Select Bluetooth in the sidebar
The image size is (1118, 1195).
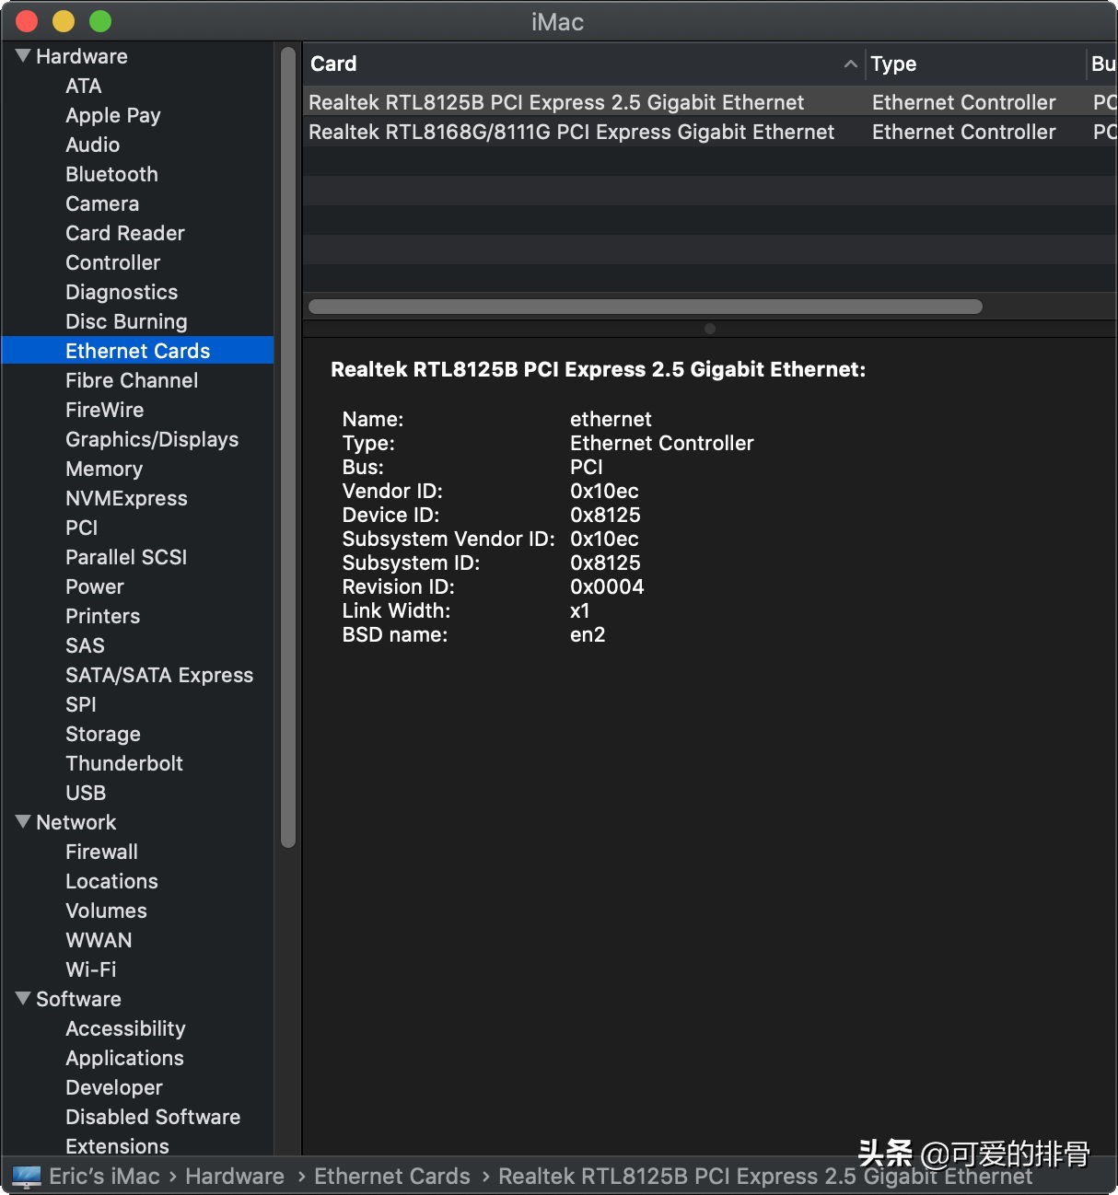[x=111, y=174]
